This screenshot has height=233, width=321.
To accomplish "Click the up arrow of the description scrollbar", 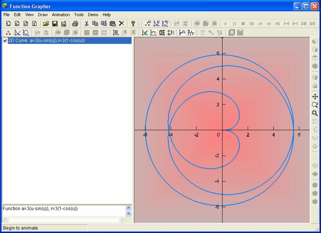I will point(128,208).
